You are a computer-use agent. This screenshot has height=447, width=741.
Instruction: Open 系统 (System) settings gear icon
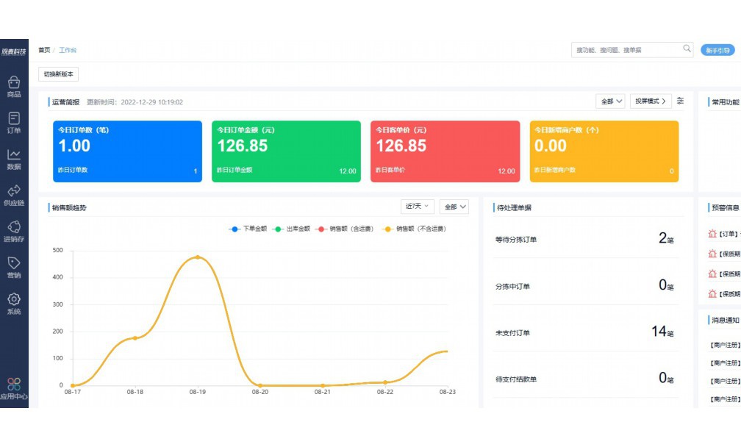14,303
